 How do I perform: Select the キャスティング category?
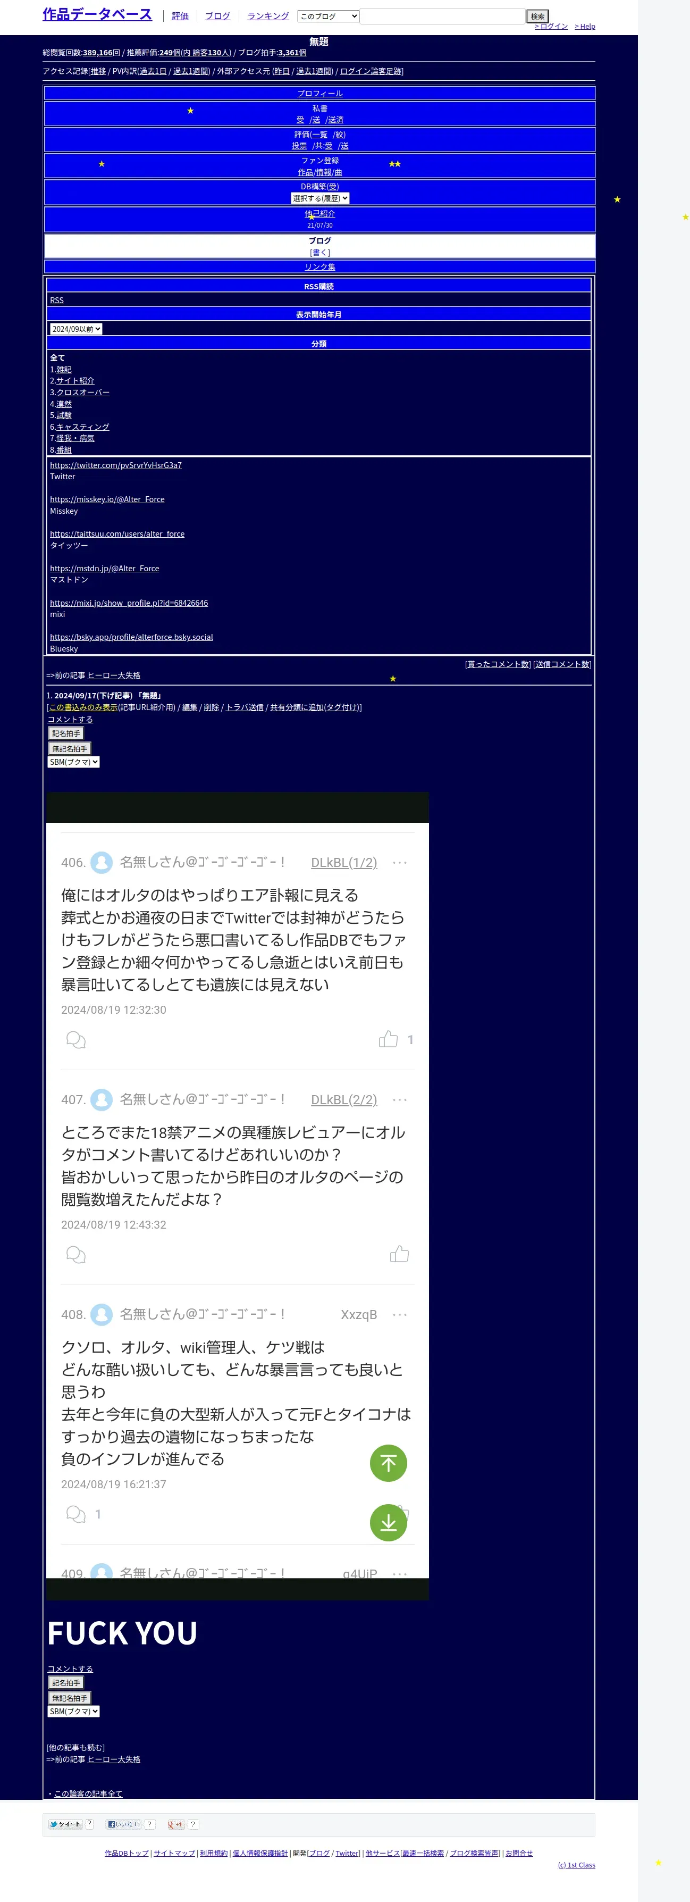(82, 427)
